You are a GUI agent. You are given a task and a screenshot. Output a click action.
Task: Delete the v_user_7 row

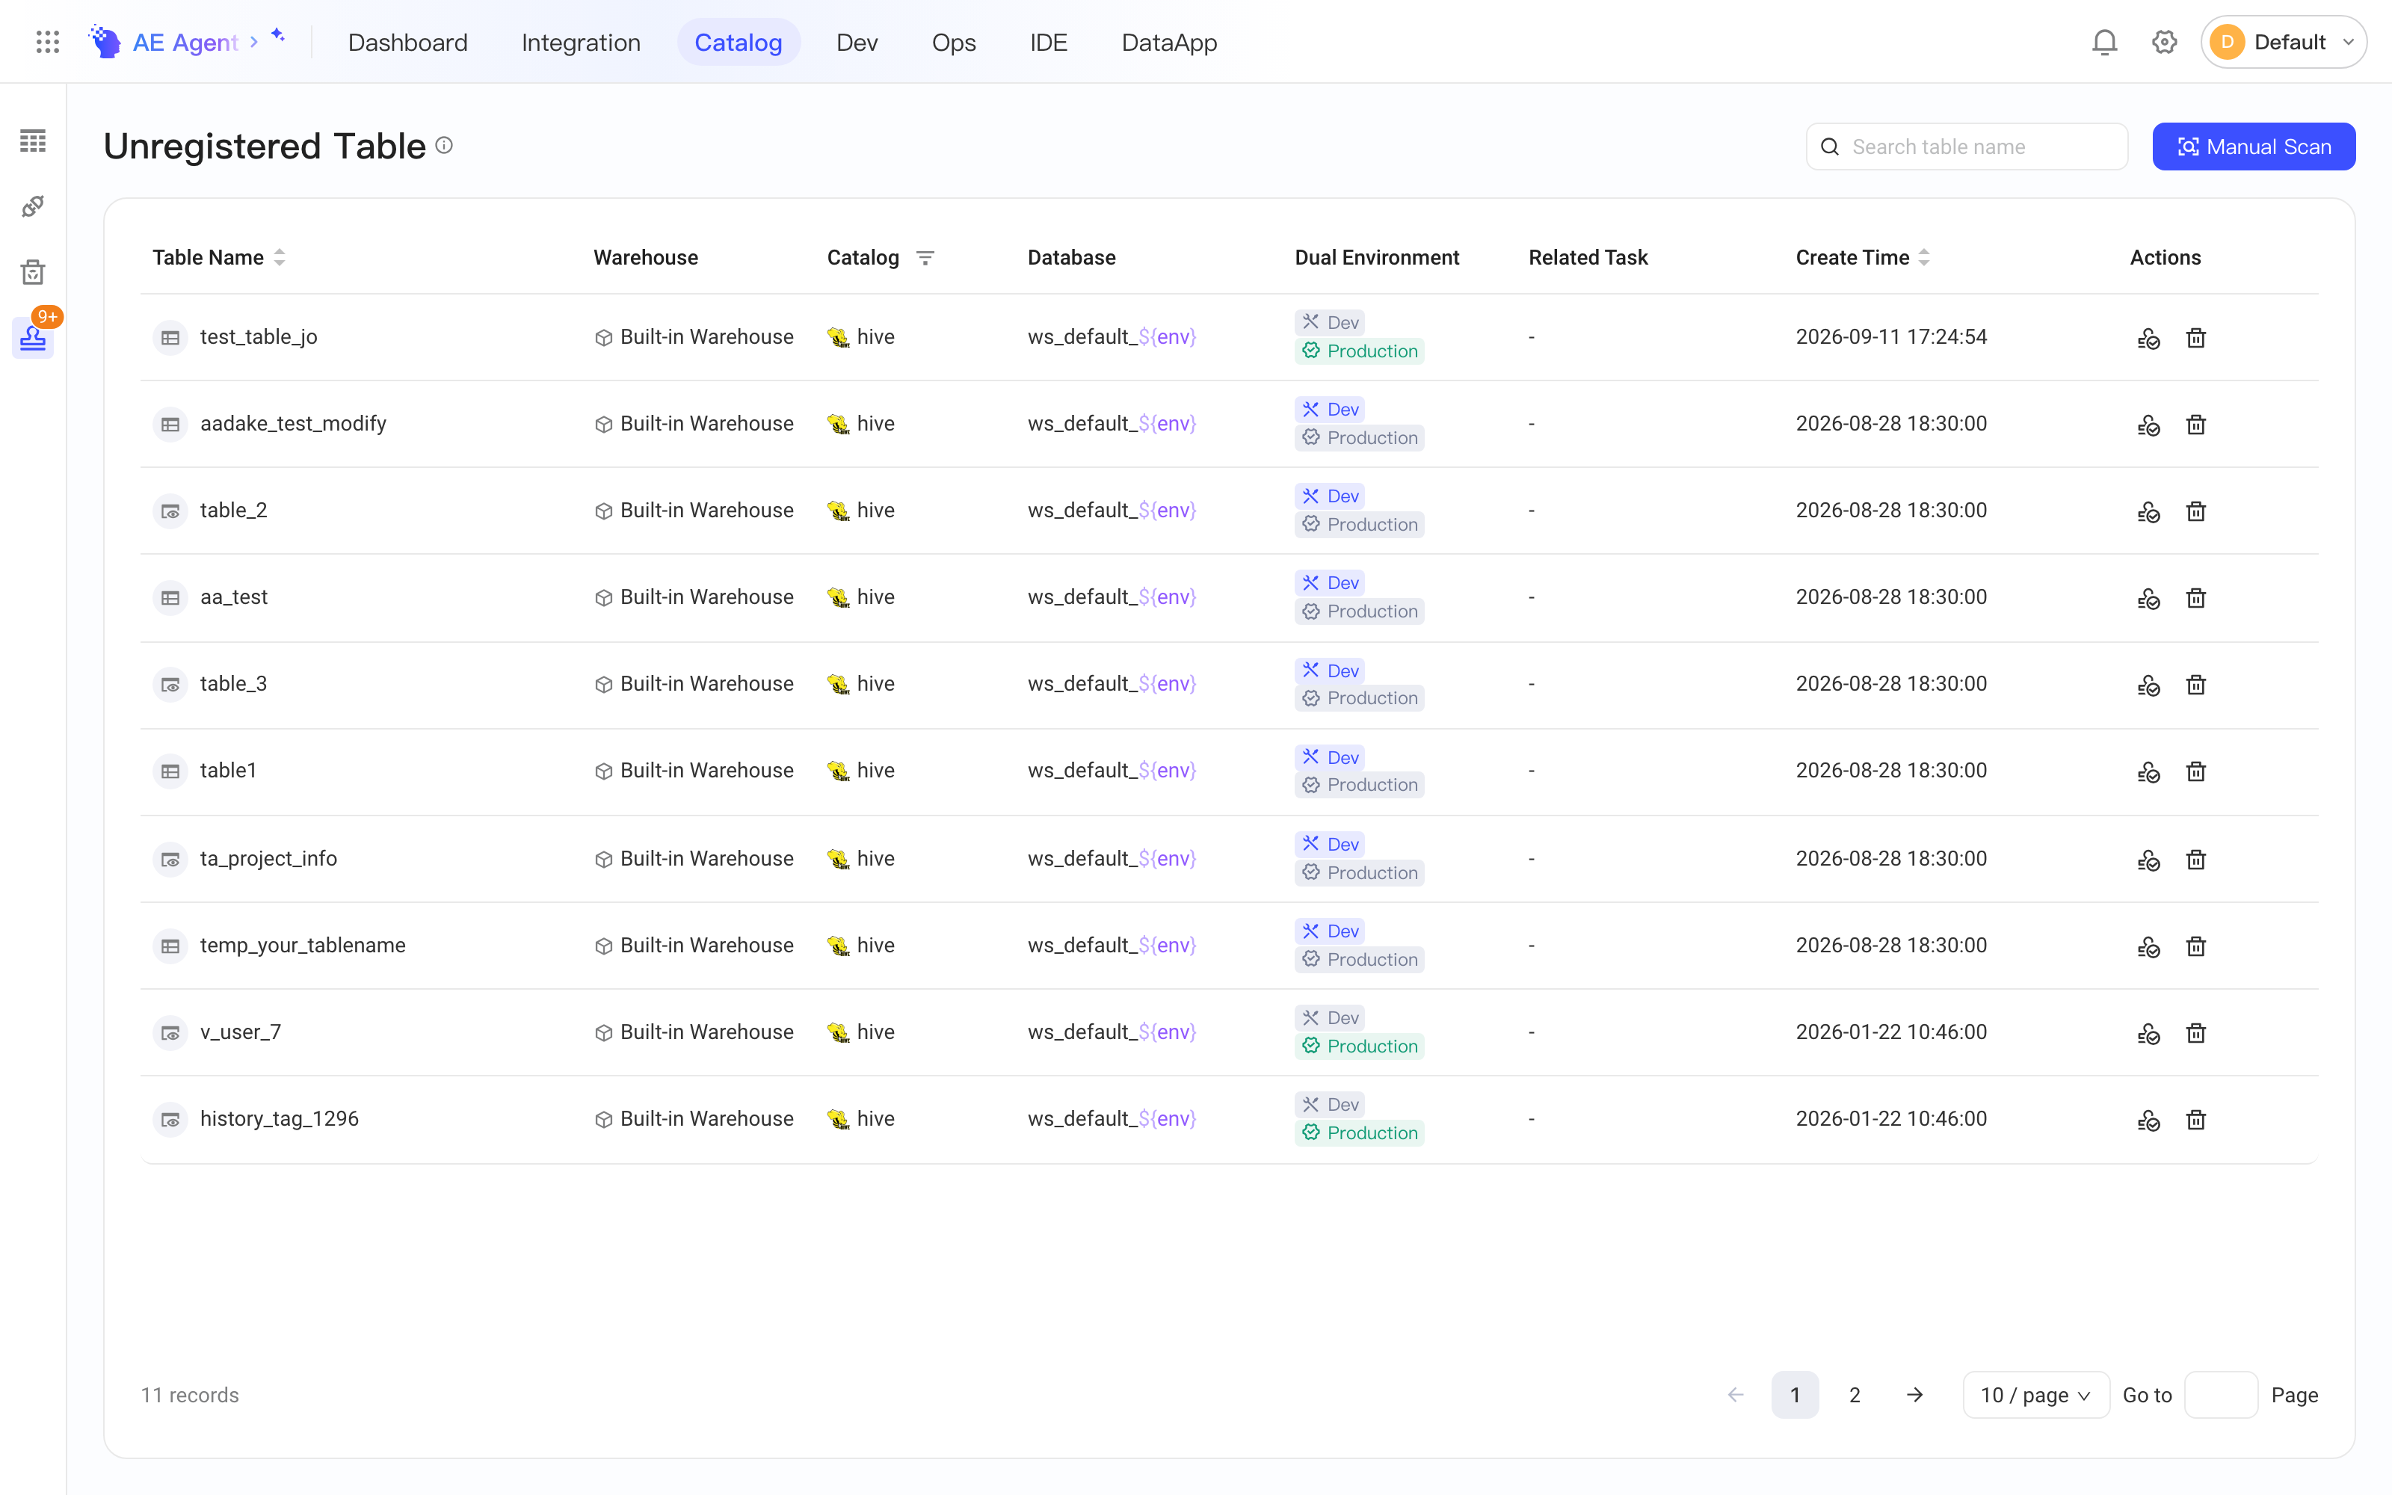pos(2195,1033)
